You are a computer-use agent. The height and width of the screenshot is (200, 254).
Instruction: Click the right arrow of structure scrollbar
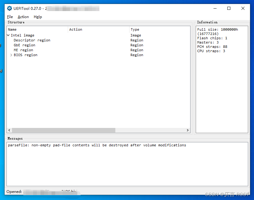pos(187,130)
